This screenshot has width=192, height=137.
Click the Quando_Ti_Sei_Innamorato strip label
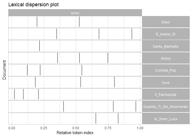pyautogui.click(x=166, y=107)
